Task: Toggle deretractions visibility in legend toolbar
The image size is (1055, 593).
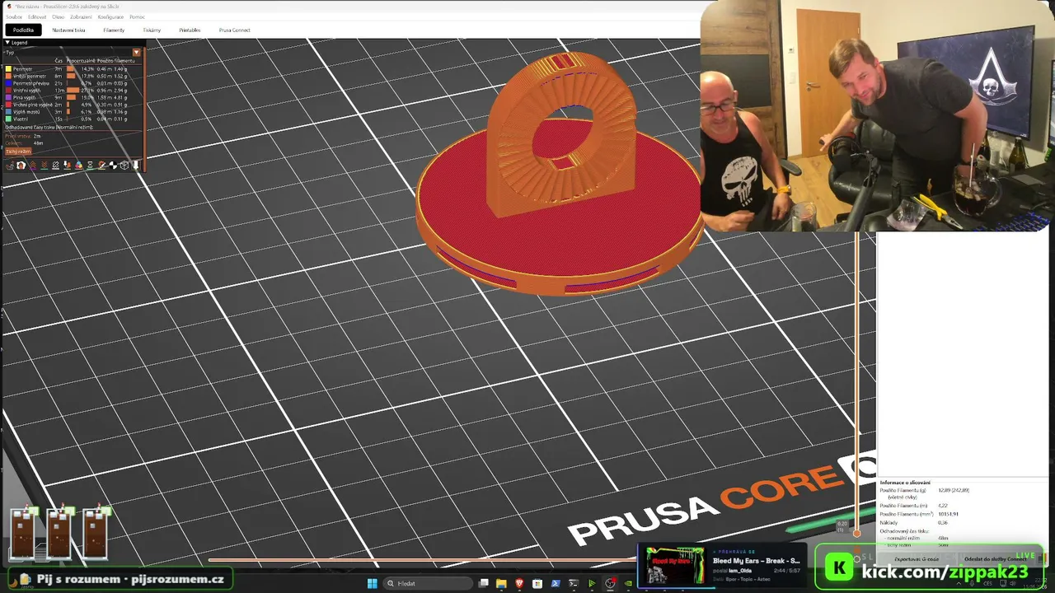Action: [x=44, y=166]
